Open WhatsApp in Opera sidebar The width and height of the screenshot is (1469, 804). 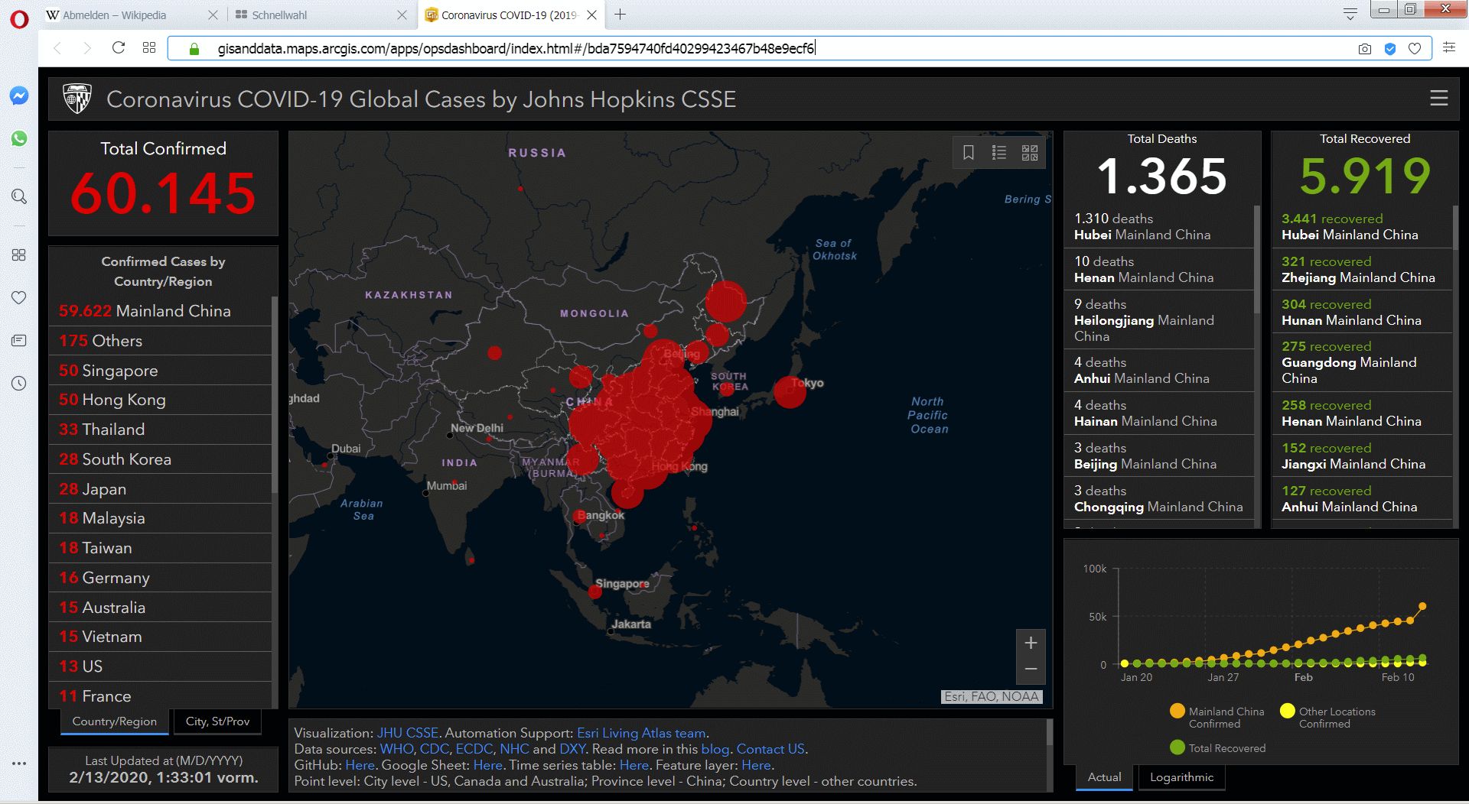19,138
